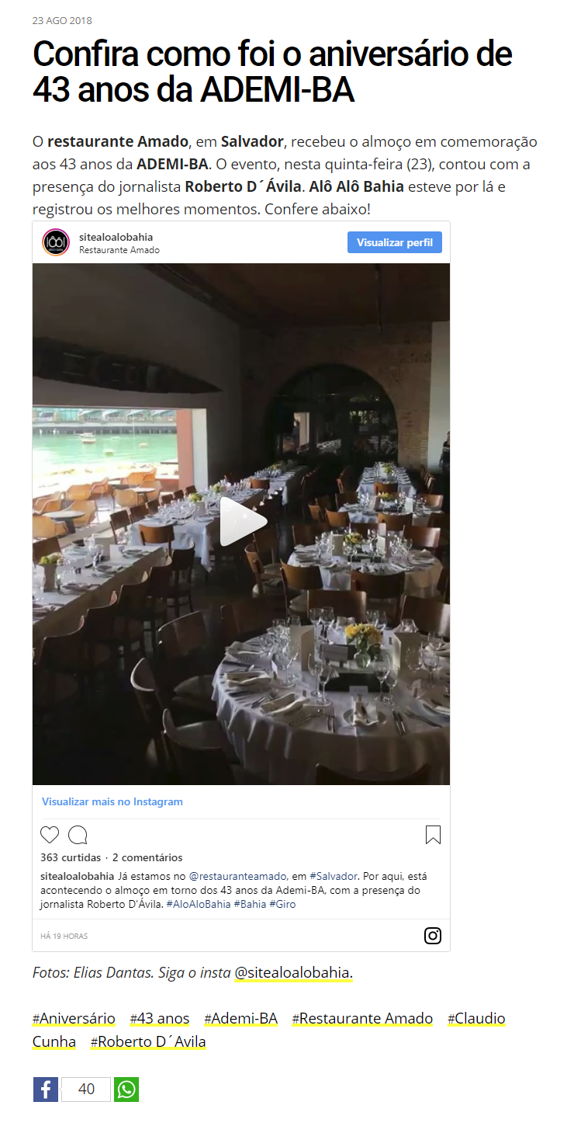The image size is (574, 1140).
Task: Select the #43 anos tag
Action: pyautogui.click(x=160, y=1018)
